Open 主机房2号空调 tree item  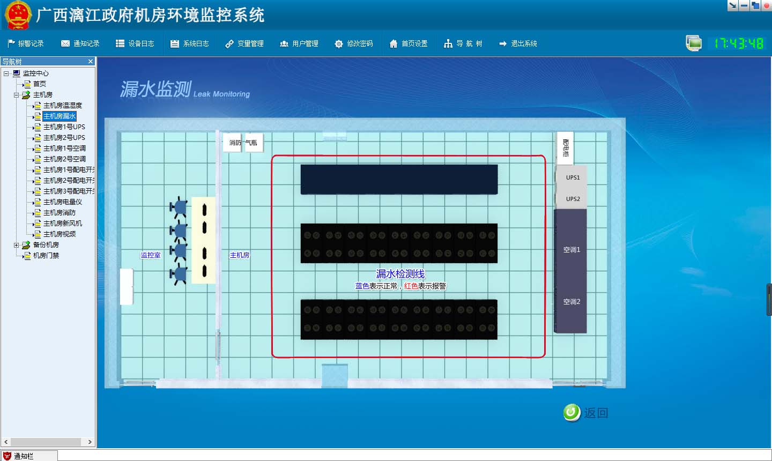click(64, 159)
